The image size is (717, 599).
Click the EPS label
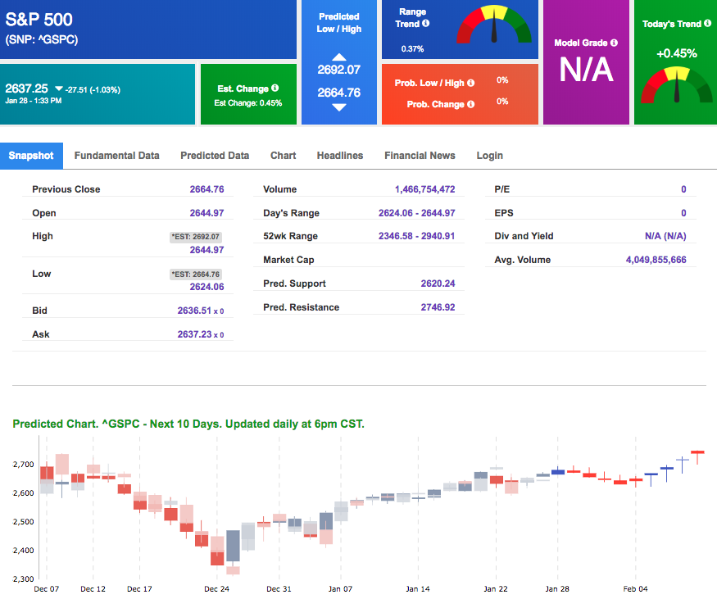(504, 213)
